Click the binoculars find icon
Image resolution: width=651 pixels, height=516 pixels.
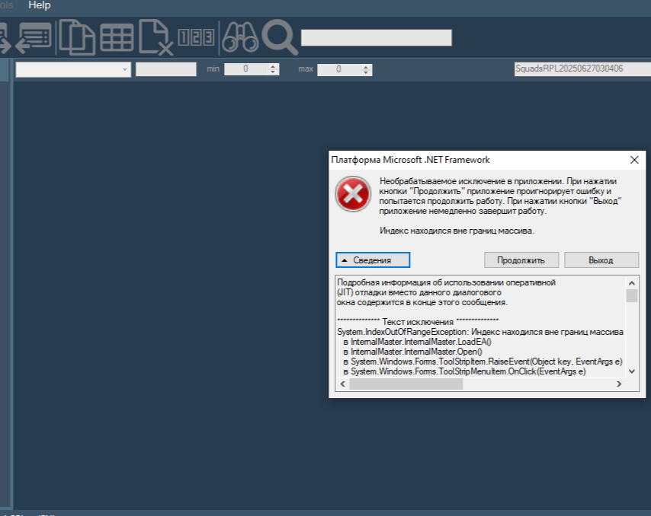coord(240,37)
